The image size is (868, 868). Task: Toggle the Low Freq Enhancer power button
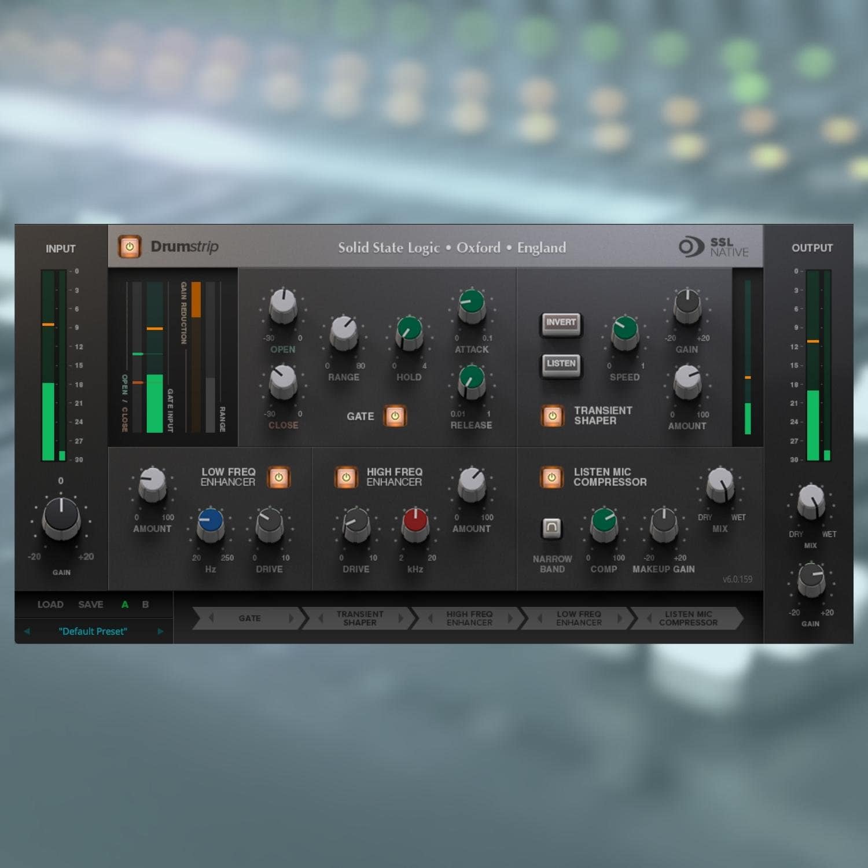coord(279,477)
